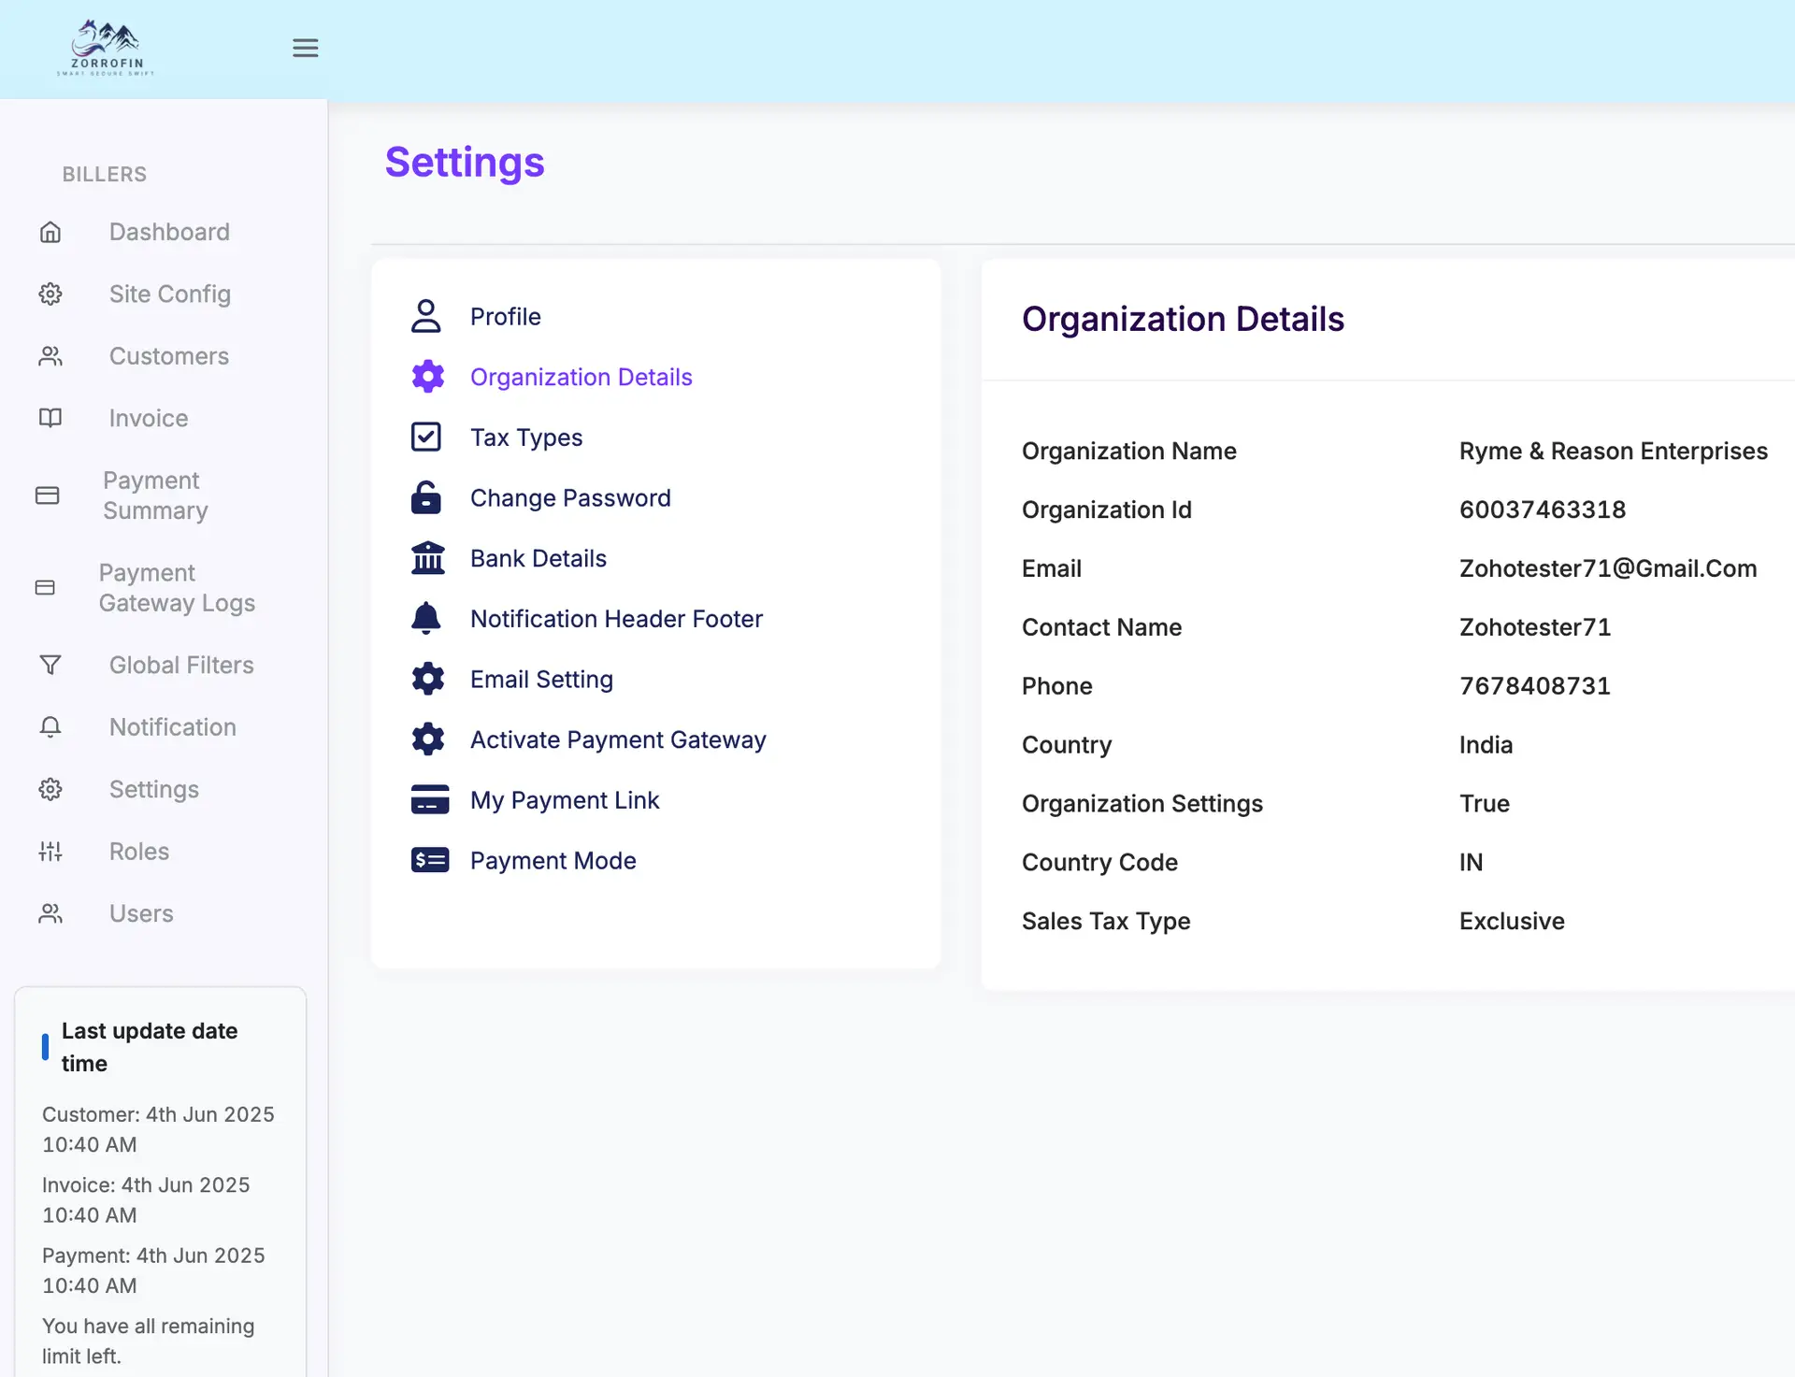The height and width of the screenshot is (1377, 1795).
Task: Select the Organization Details settings tab
Action: [581, 377]
